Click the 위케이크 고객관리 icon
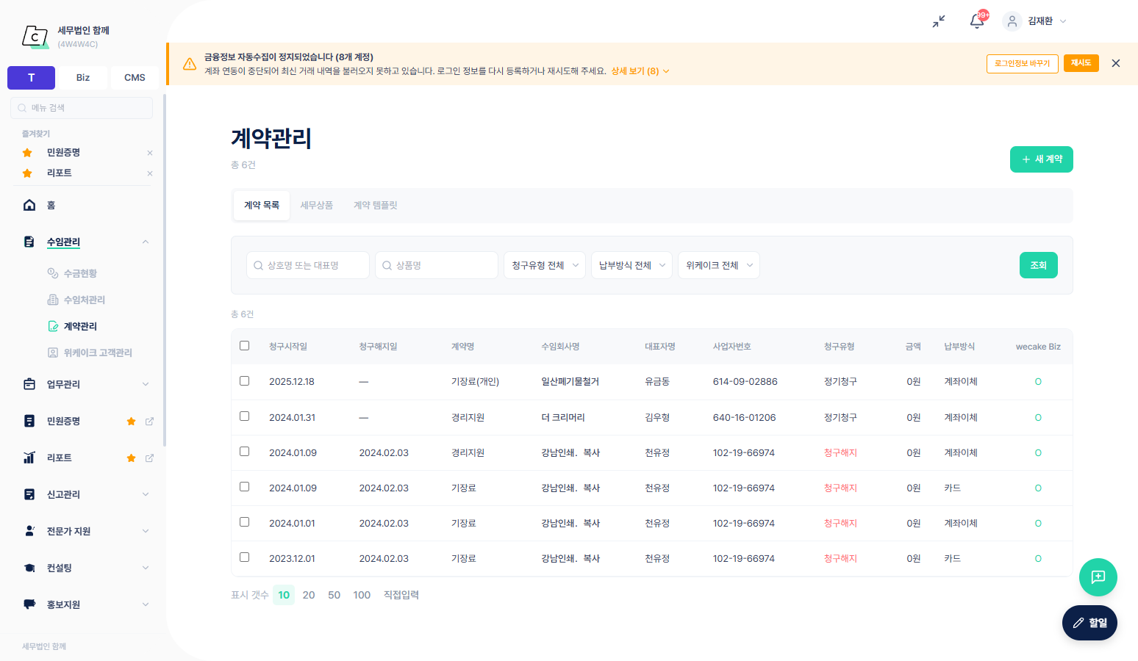This screenshot has height=661, width=1138. 53,353
